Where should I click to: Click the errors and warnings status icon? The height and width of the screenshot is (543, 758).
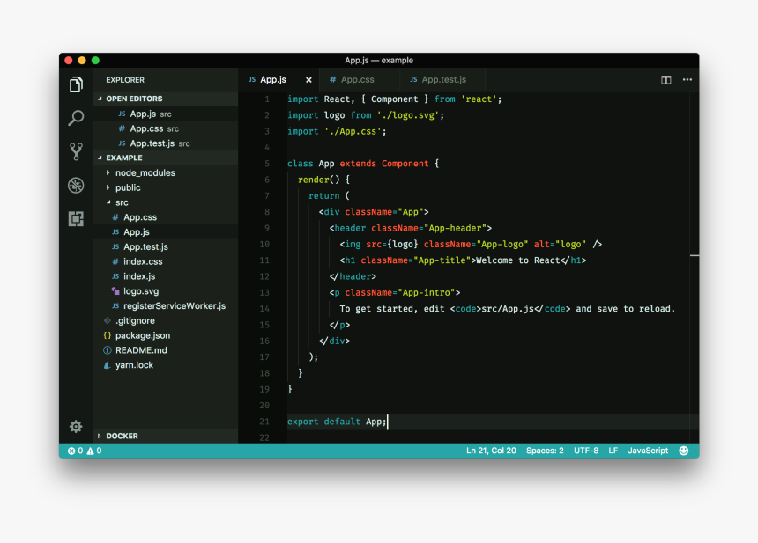[x=84, y=450]
